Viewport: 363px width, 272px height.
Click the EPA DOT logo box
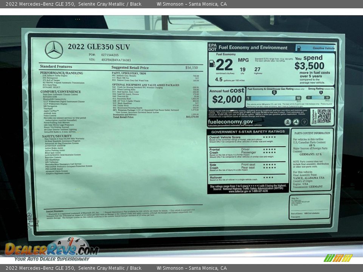[x=212, y=47]
